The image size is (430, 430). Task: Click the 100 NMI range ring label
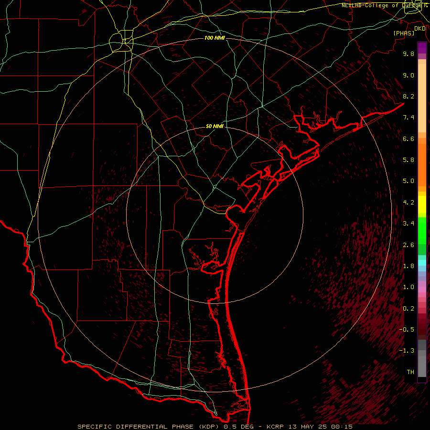(215, 38)
